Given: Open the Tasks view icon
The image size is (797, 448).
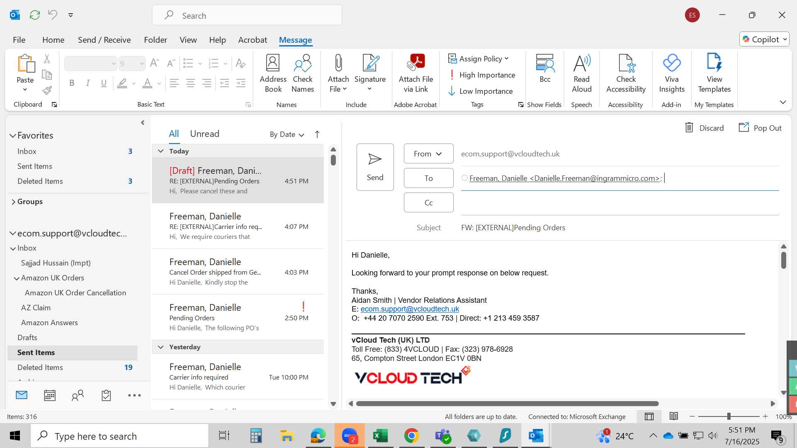Looking at the screenshot, I should tap(106, 395).
